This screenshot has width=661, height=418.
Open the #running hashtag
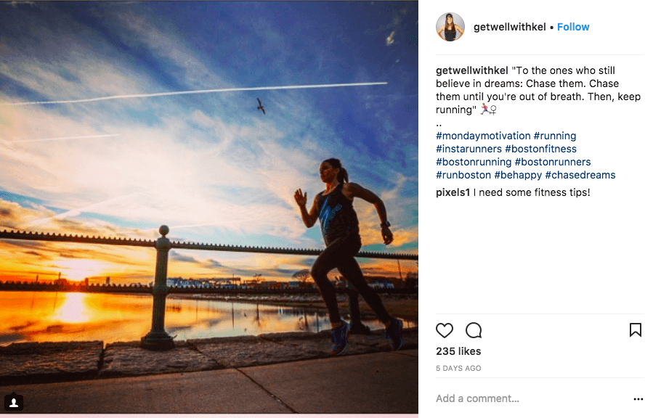[x=555, y=136]
